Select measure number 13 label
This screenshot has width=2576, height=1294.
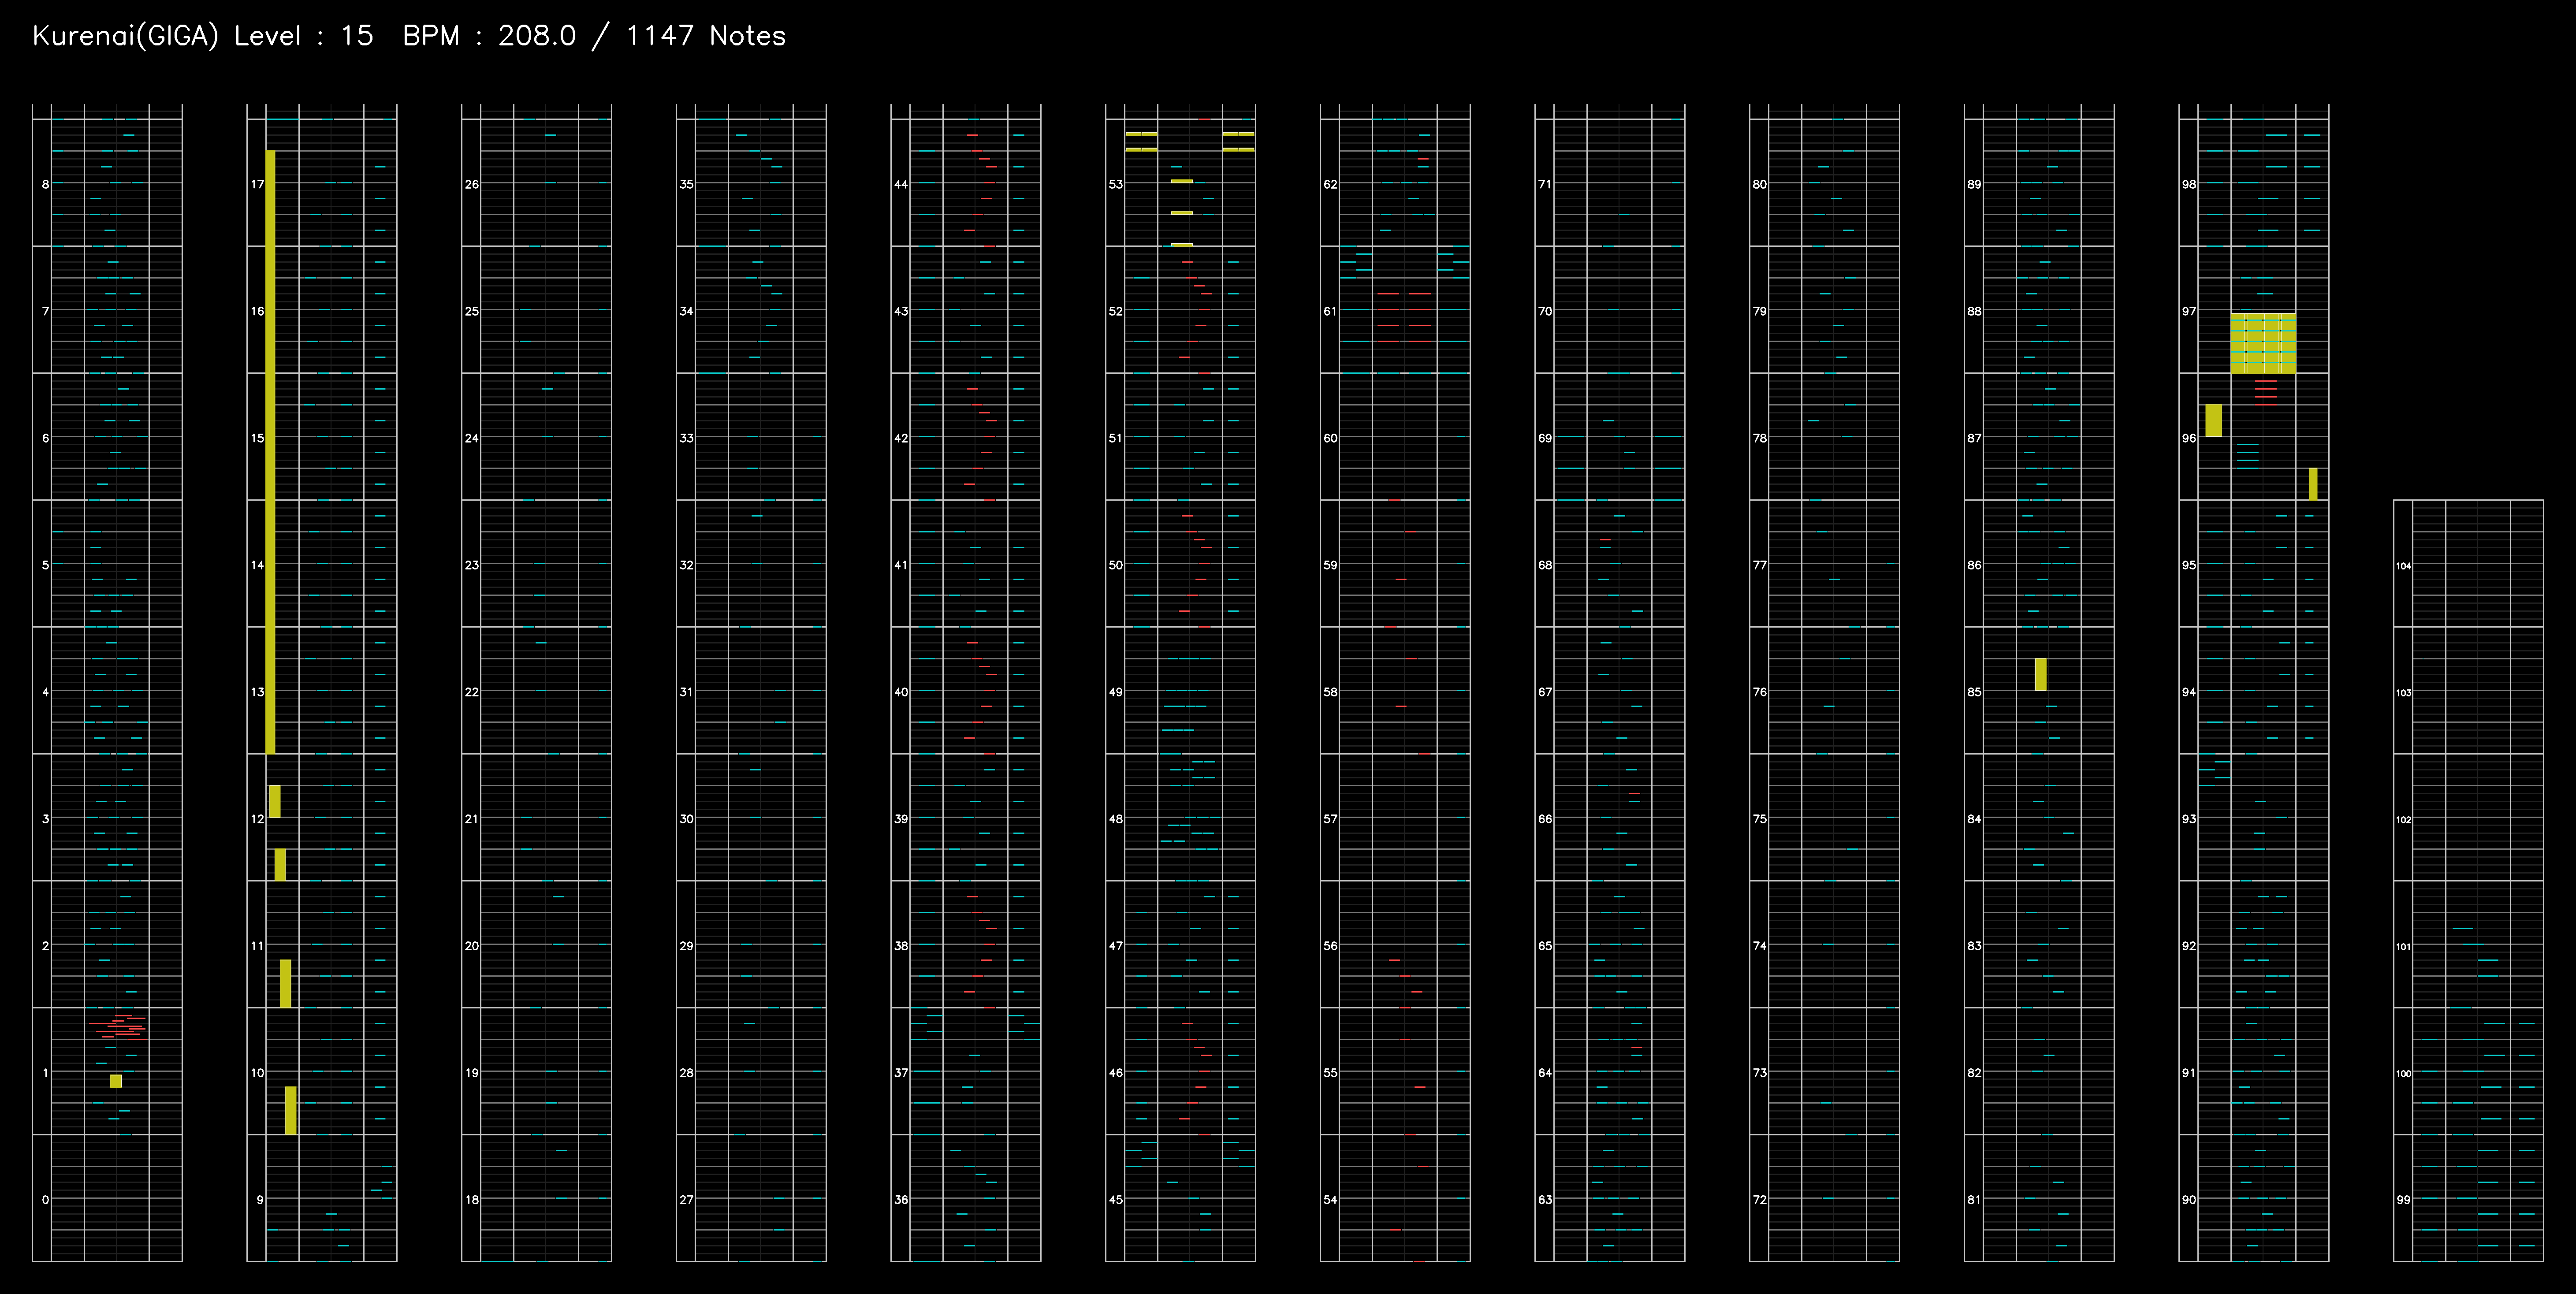tap(258, 692)
